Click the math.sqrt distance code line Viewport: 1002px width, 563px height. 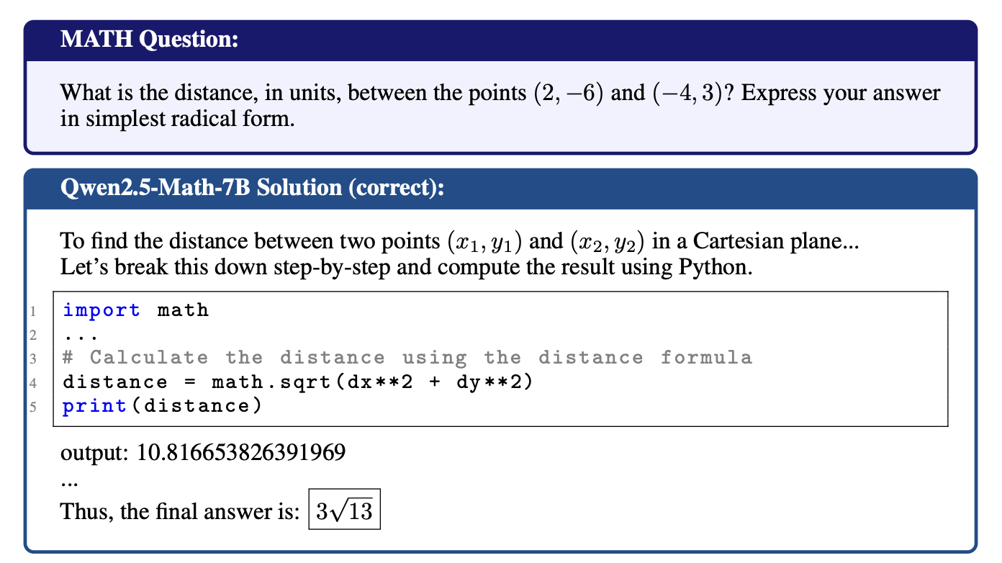[x=299, y=382]
